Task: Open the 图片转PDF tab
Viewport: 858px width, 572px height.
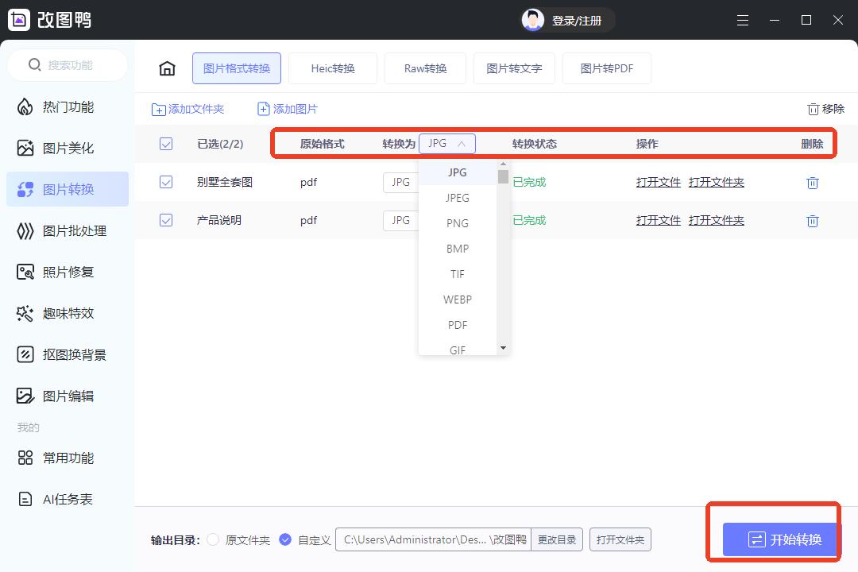Action: tap(606, 68)
